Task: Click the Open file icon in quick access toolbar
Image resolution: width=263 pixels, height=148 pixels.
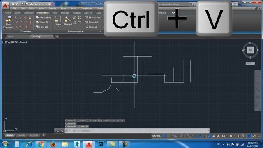Action: [17, 4]
